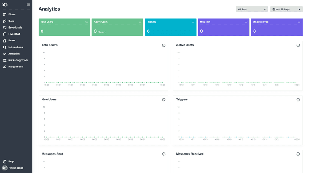Image resolution: width=309 pixels, height=173 pixels.
Task: Click the Marketing Tools grid icon
Action: pyautogui.click(x=5, y=60)
